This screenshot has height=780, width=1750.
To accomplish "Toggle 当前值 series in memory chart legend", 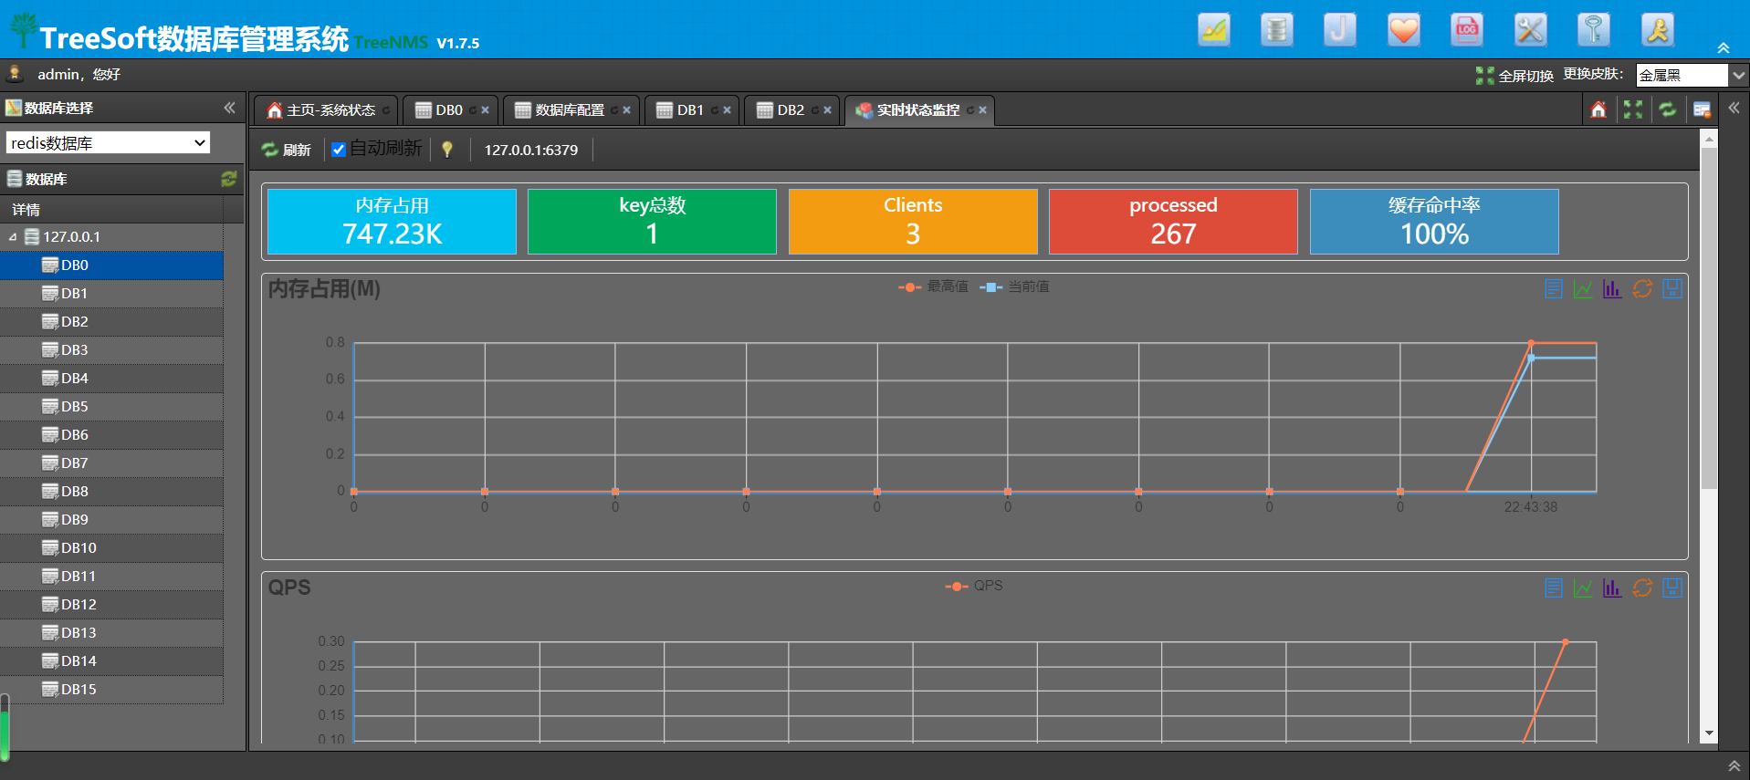I will [1014, 286].
